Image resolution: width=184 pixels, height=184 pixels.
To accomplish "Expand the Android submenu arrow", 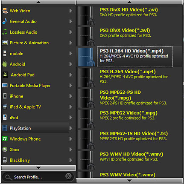I will (x=70, y=64).
